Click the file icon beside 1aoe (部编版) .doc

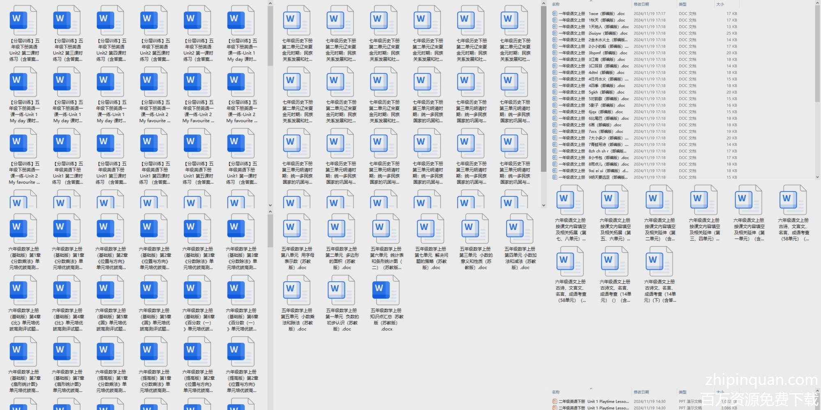click(x=555, y=14)
